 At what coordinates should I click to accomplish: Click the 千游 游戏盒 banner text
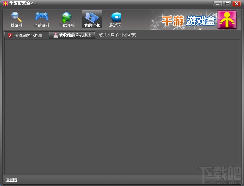(x=188, y=21)
